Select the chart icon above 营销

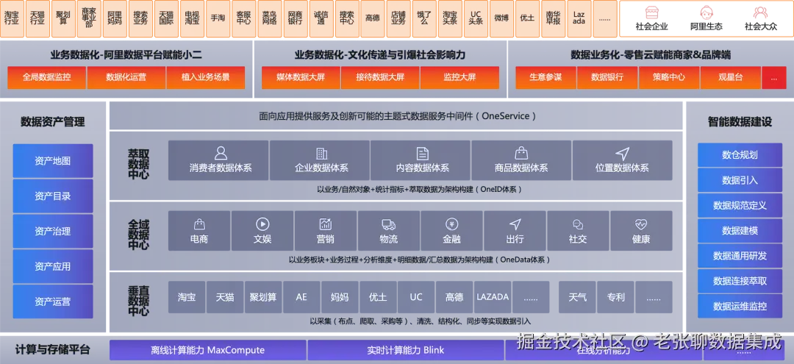325,224
